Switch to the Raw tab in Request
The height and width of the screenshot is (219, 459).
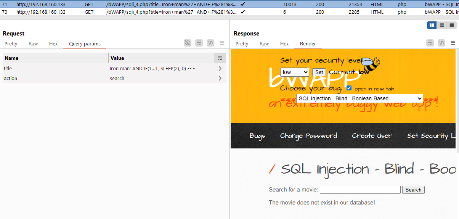[33, 44]
